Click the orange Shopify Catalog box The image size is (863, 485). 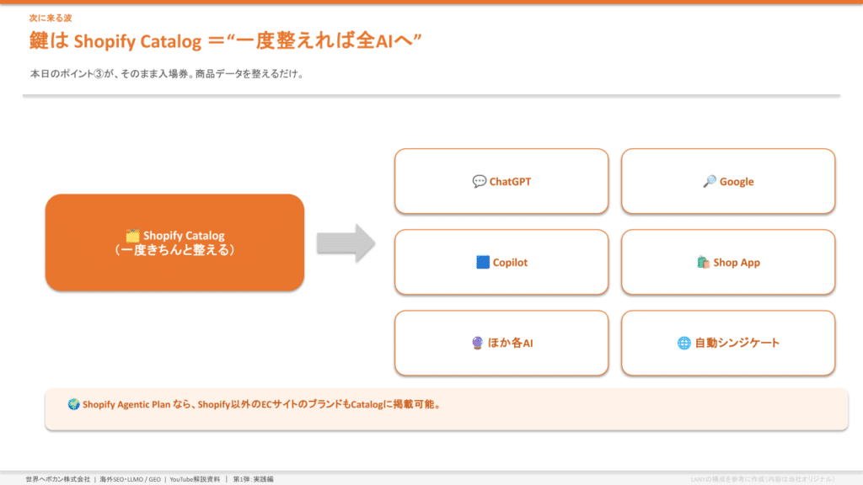point(174,242)
